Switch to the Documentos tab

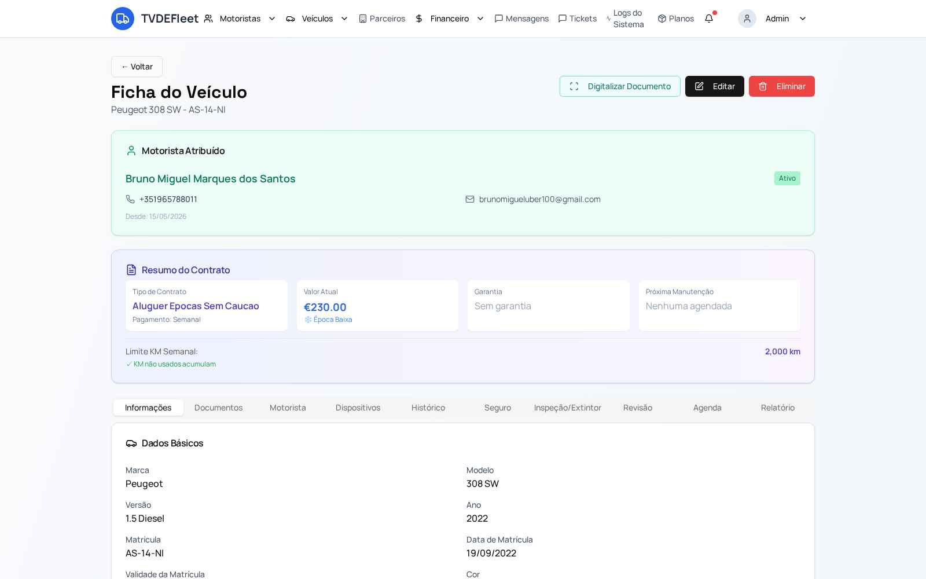pos(218,408)
